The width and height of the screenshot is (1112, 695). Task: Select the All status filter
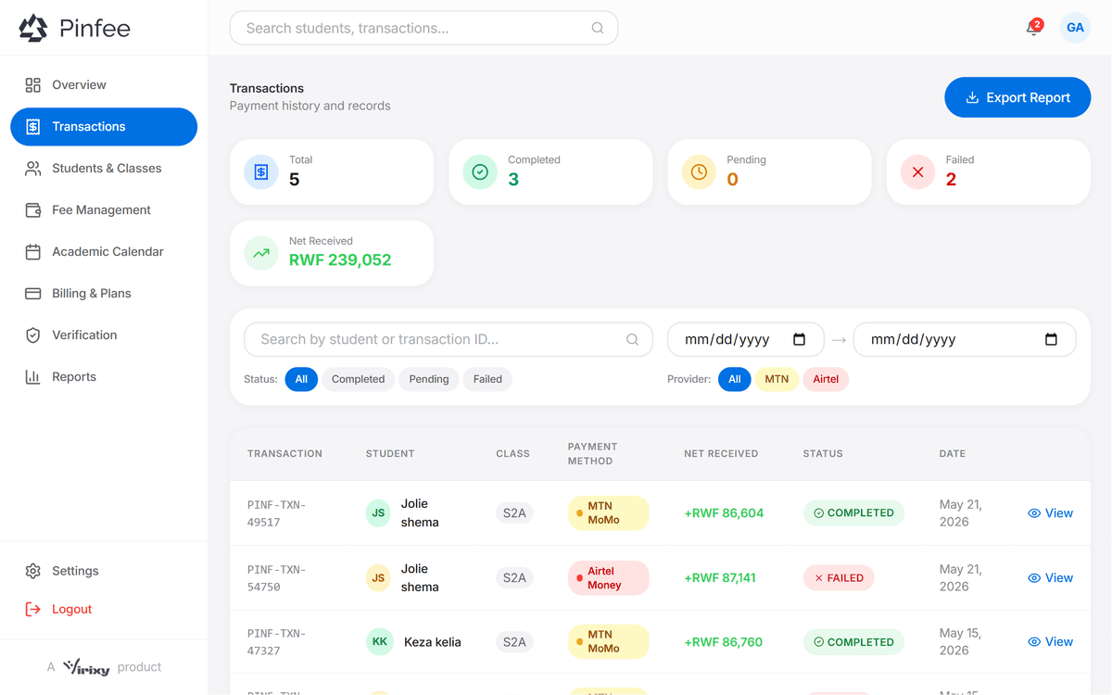[x=301, y=379]
